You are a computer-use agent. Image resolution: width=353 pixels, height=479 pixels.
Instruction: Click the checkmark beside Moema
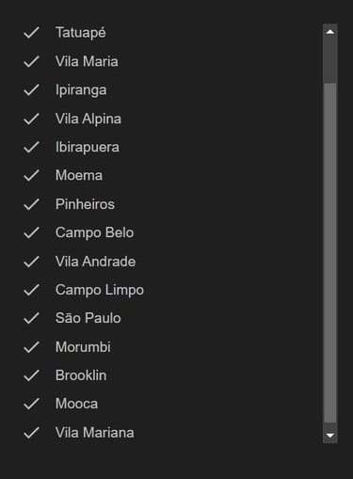[x=31, y=175]
